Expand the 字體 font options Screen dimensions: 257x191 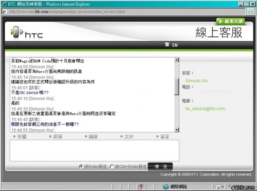point(20,136)
